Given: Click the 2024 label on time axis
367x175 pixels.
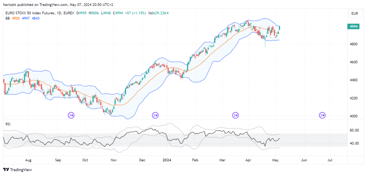Looking at the screenshot, I should pyautogui.click(x=167, y=160).
